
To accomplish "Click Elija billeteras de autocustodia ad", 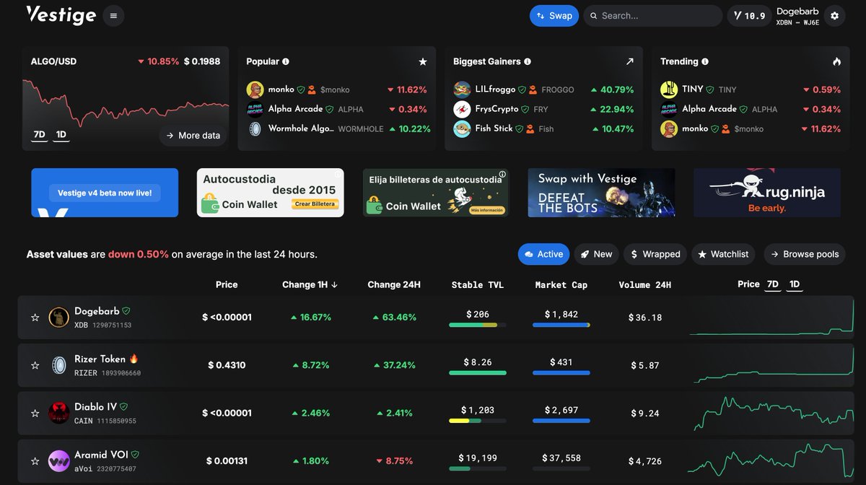I will 436,193.
